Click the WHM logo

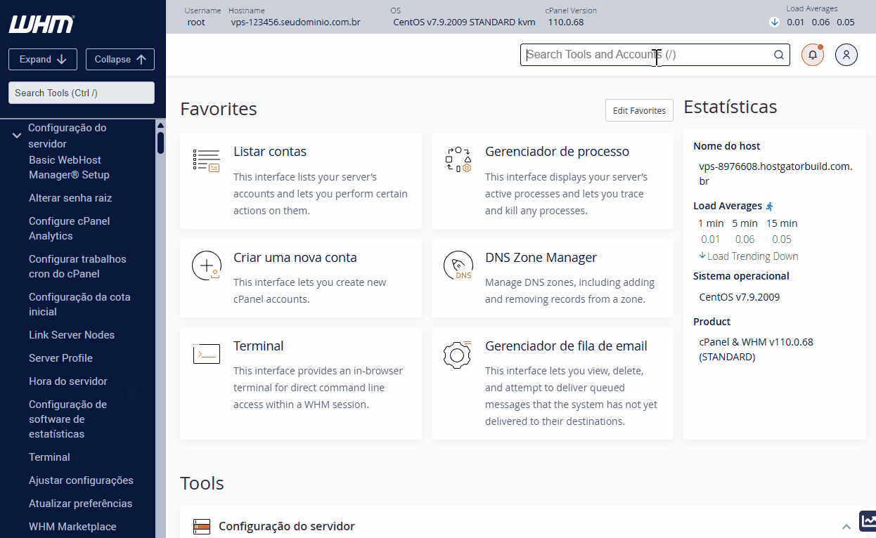[41, 23]
